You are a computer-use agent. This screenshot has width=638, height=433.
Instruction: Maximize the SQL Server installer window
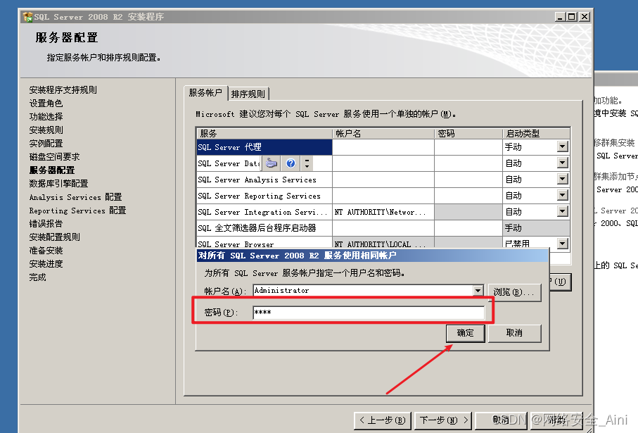(x=572, y=17)
